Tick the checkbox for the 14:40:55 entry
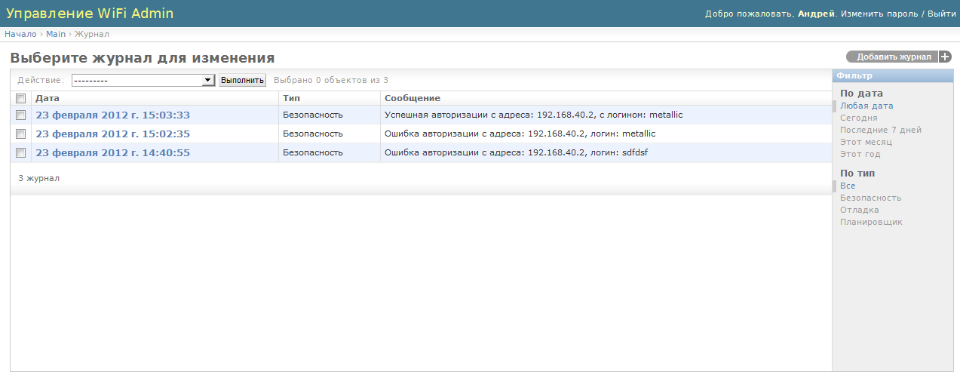The image size is (960, 384). click(21, 152)
